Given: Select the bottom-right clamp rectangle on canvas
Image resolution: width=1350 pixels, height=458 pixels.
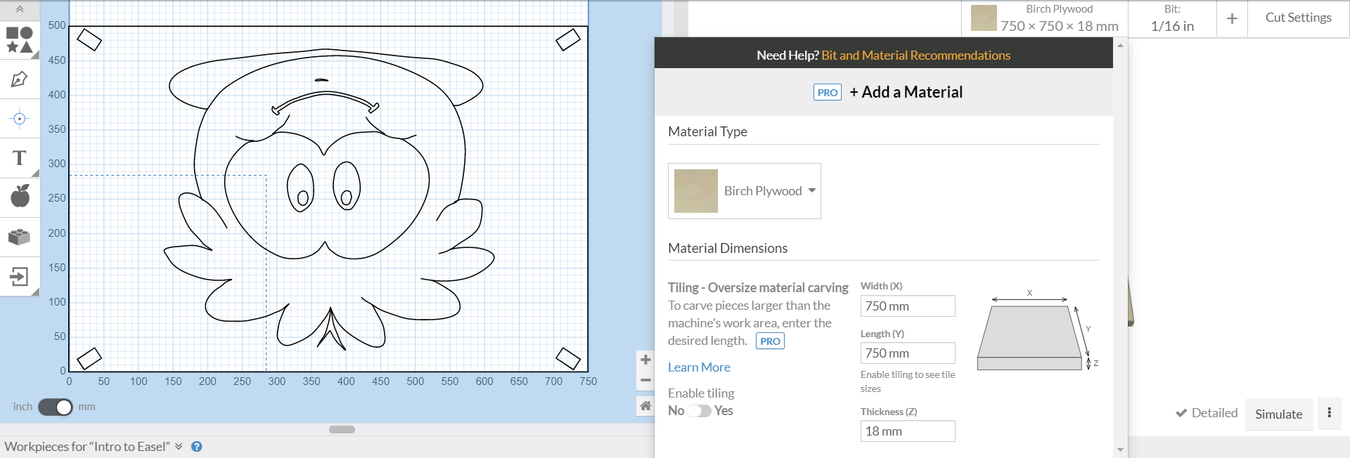Looking at the screenshot, I should coord(568,358).
